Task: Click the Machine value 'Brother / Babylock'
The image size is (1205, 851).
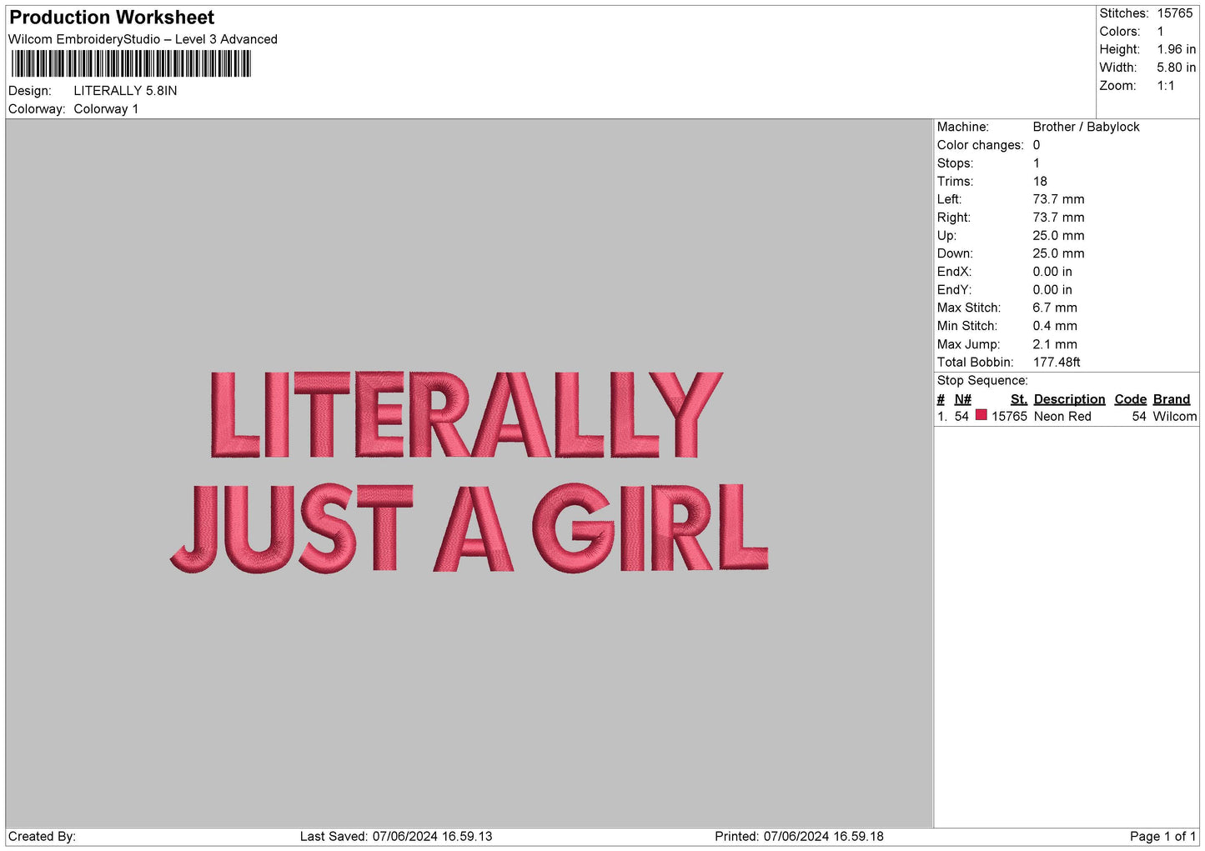Action: coord(1086,127)
